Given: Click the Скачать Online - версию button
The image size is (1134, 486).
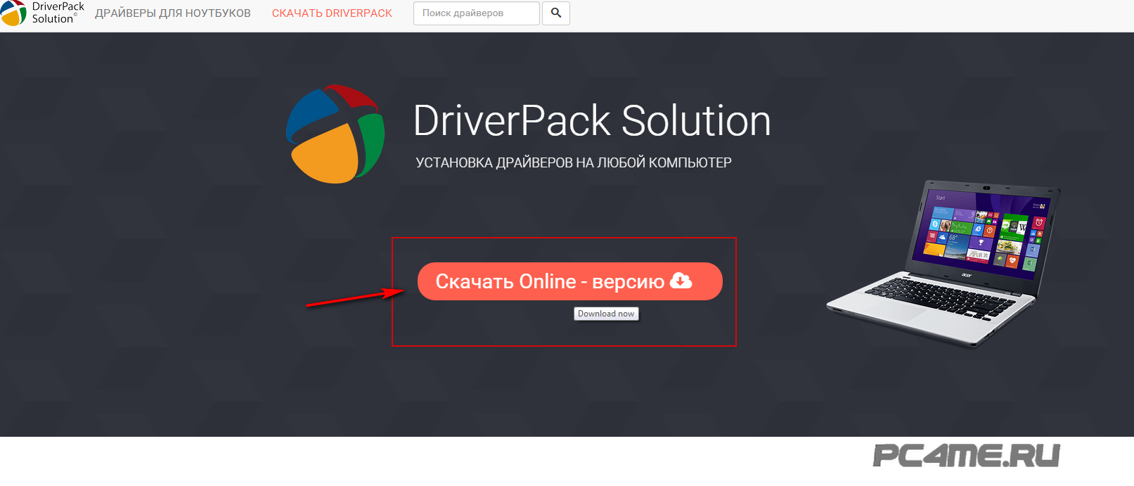Looking at the screenshot, I should (570, 281).
